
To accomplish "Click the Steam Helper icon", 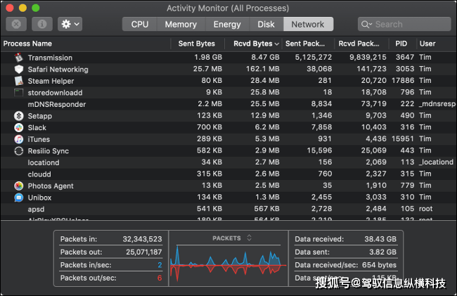I will [x=19, y=81].
